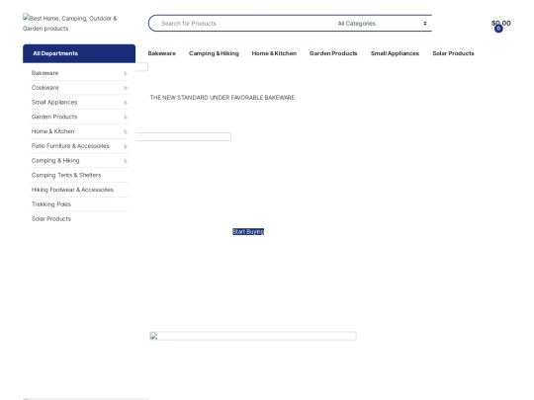Open Bakeware link in the departments sidebar
The image size is (534, 400).
(x=44, y=73)
